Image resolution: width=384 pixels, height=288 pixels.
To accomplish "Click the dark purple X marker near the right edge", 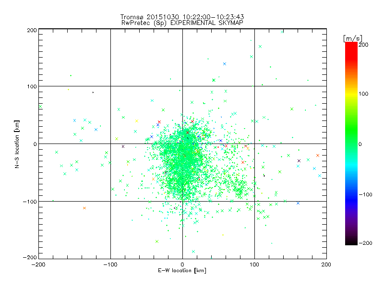I will point(299,161).
